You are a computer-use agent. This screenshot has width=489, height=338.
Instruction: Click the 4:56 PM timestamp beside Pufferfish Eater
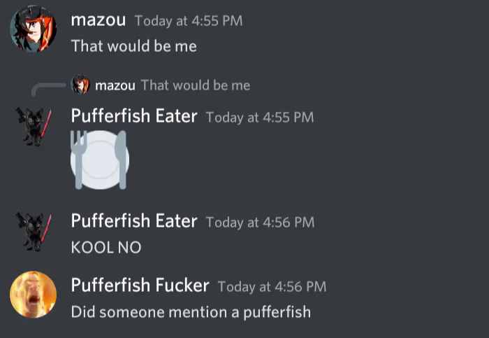pyautogui.click(x=260, y=223)
